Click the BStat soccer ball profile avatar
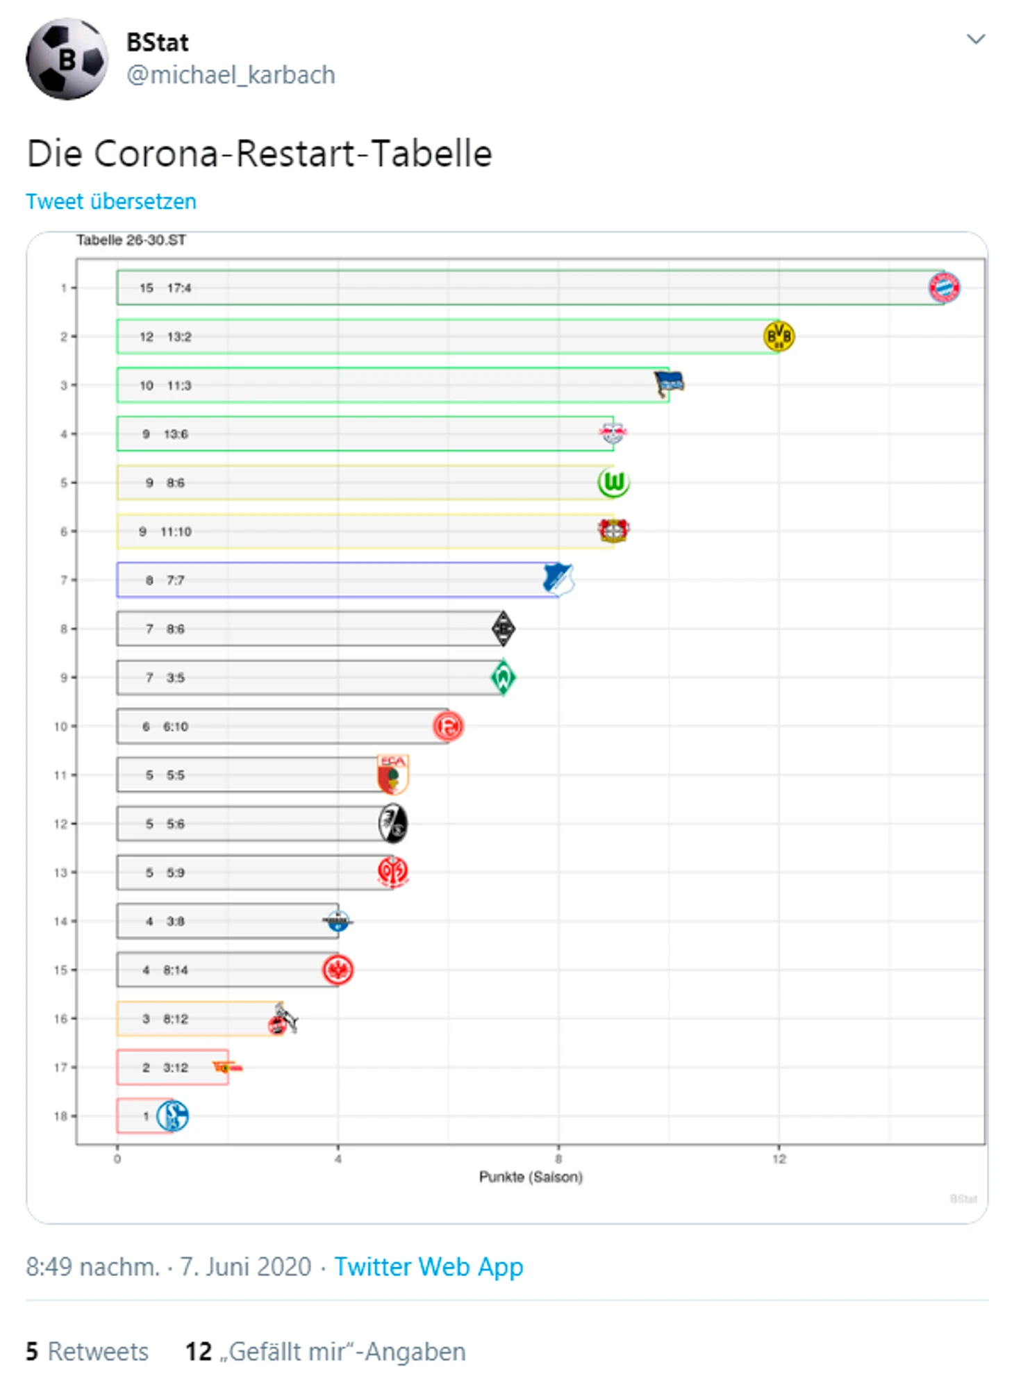Image resolution: width=1014 pixels, height=1392 pixels. point(67,59)
